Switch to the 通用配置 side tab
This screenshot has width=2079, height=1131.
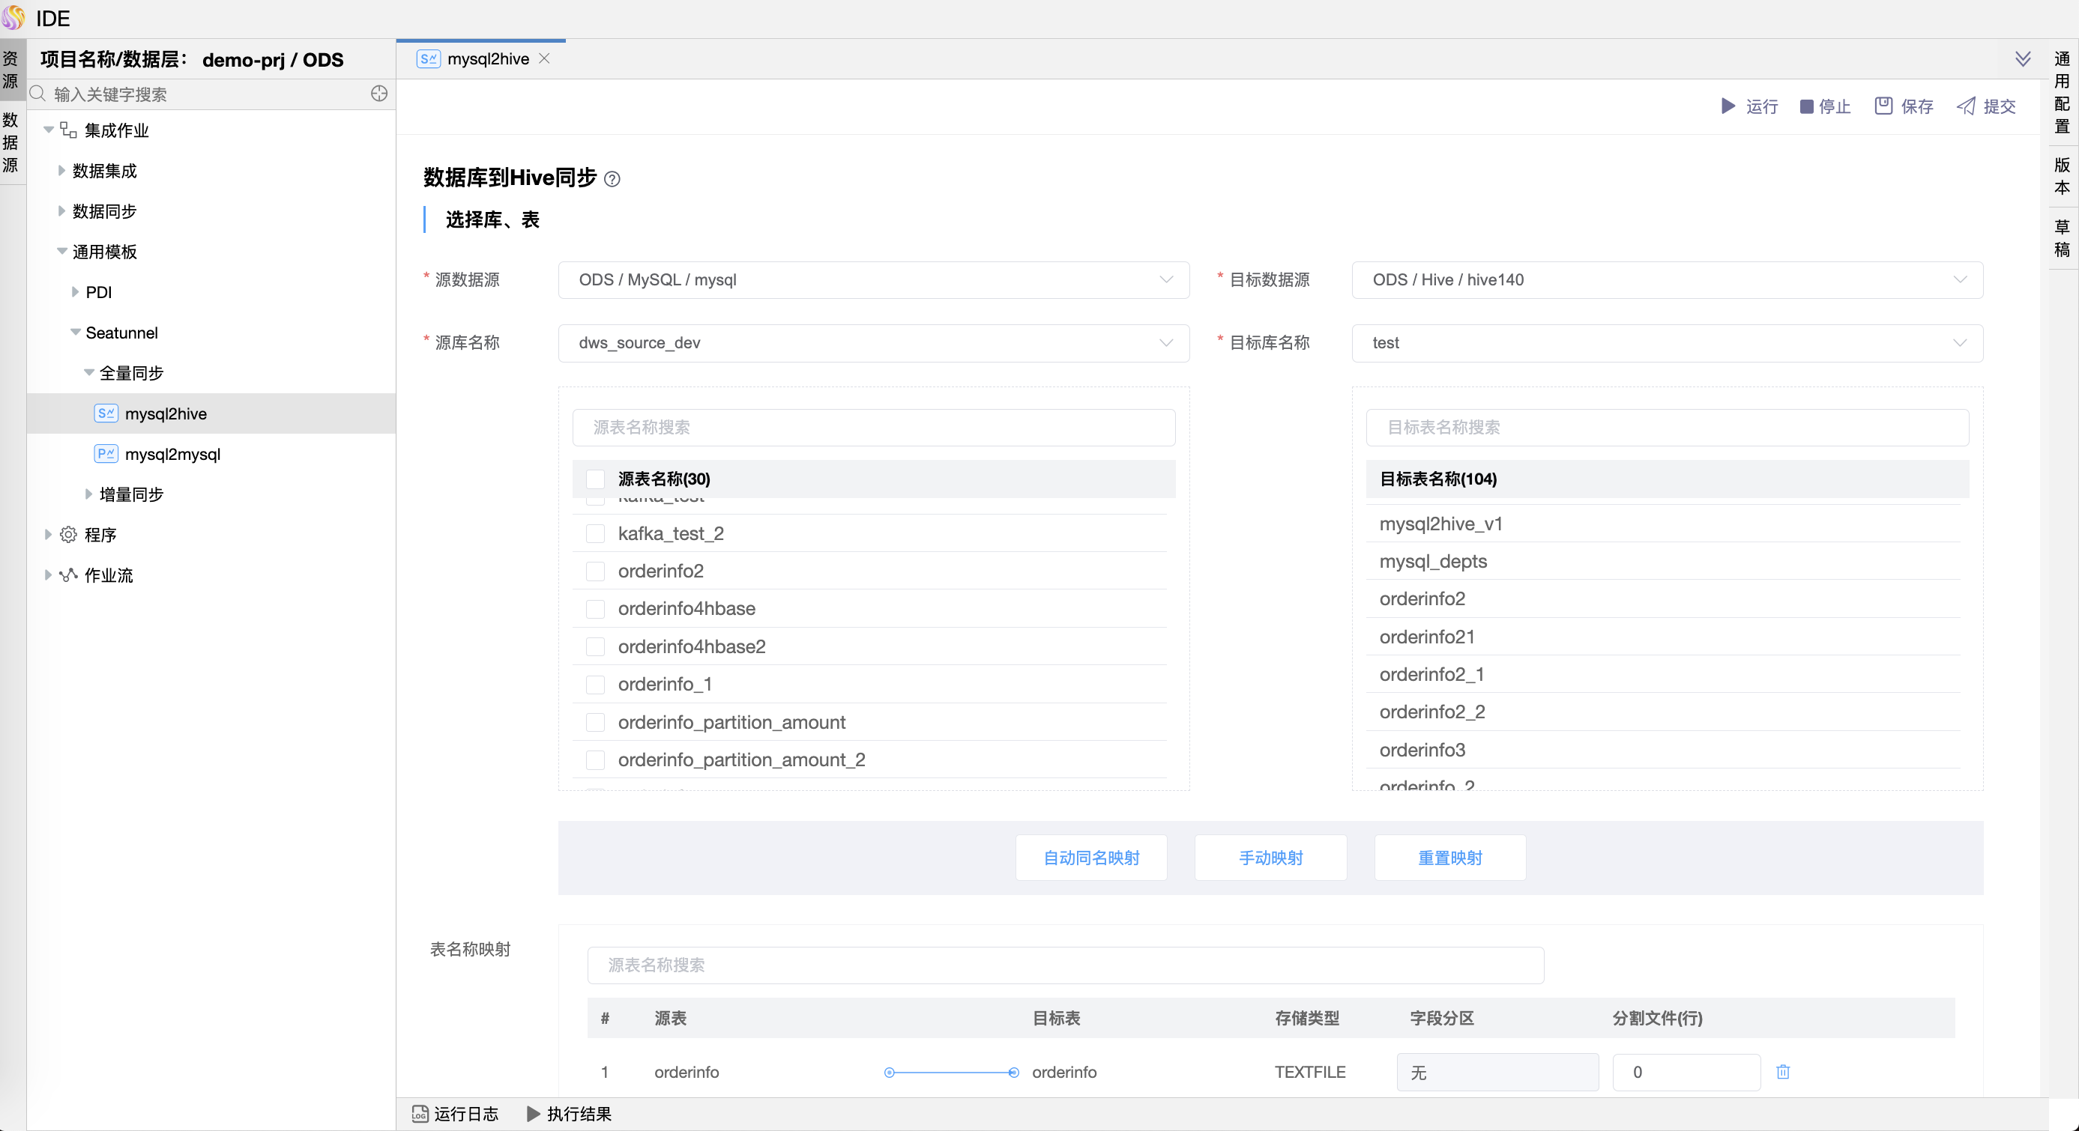pos(2062,91)
